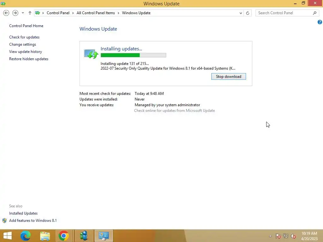Open File Explorer from the taskbar
Viewport: 323px width, 242px height.
(45, 236)
